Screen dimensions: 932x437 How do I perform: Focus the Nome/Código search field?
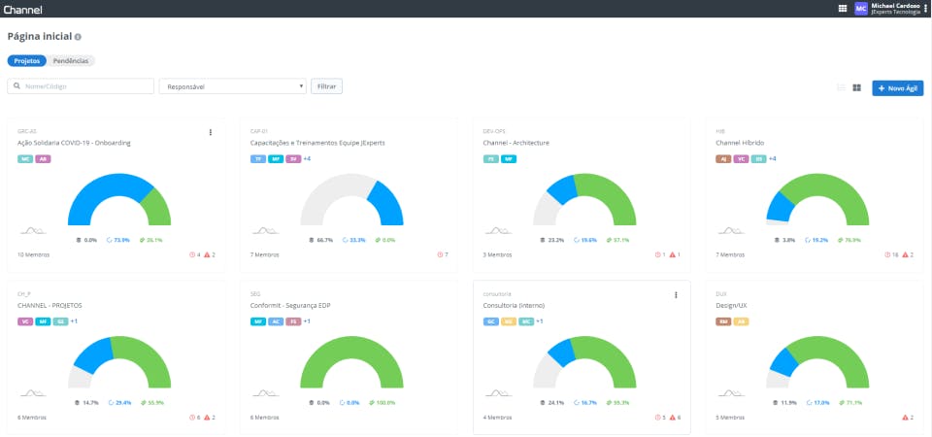(x=81, y=86)
